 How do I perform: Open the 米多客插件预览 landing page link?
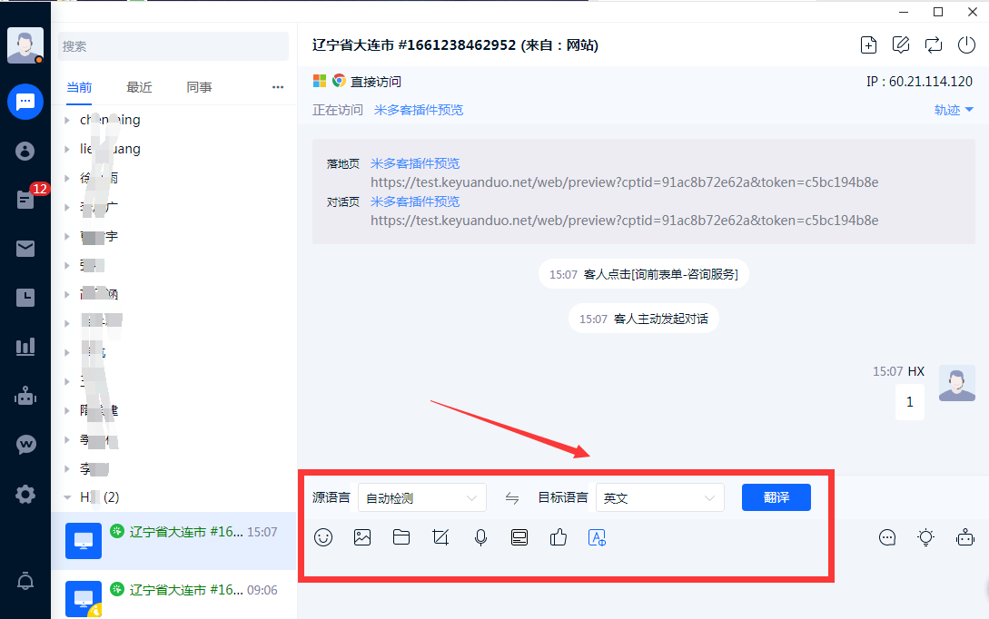click(415, 163)
